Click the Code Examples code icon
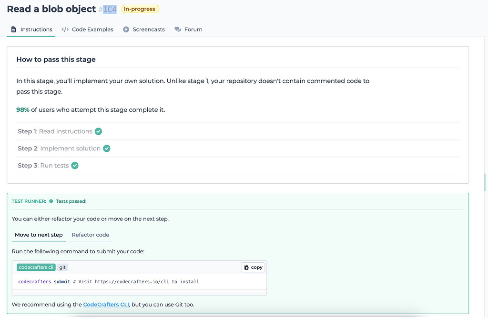 (x=65, y=29)
